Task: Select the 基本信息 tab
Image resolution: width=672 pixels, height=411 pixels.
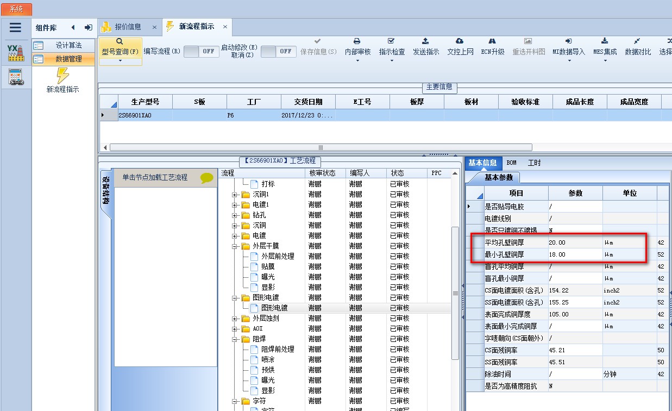Action: [482, 163]
